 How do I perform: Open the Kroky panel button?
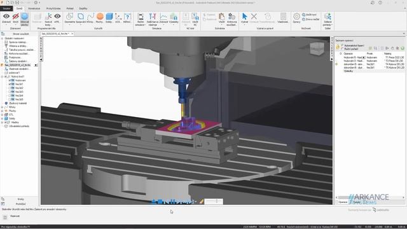pyautogui.click(x=20, y=199)
